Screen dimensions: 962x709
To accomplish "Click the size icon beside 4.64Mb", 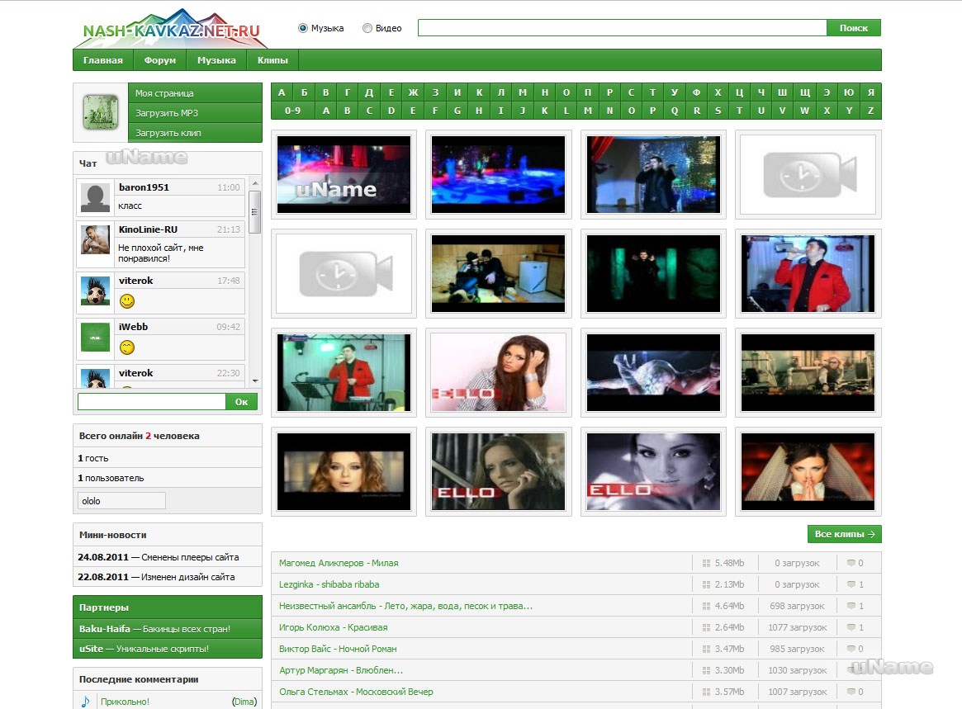I will click(x=706, y=606).
